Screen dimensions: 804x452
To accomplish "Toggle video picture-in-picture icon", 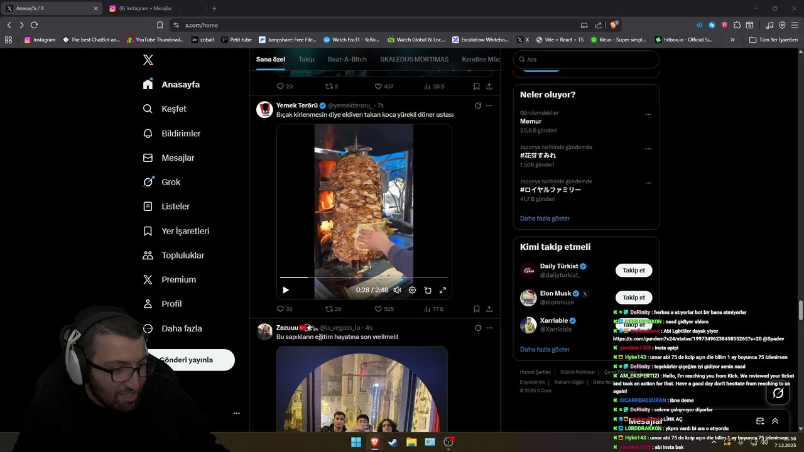I will tap(428, 290).
